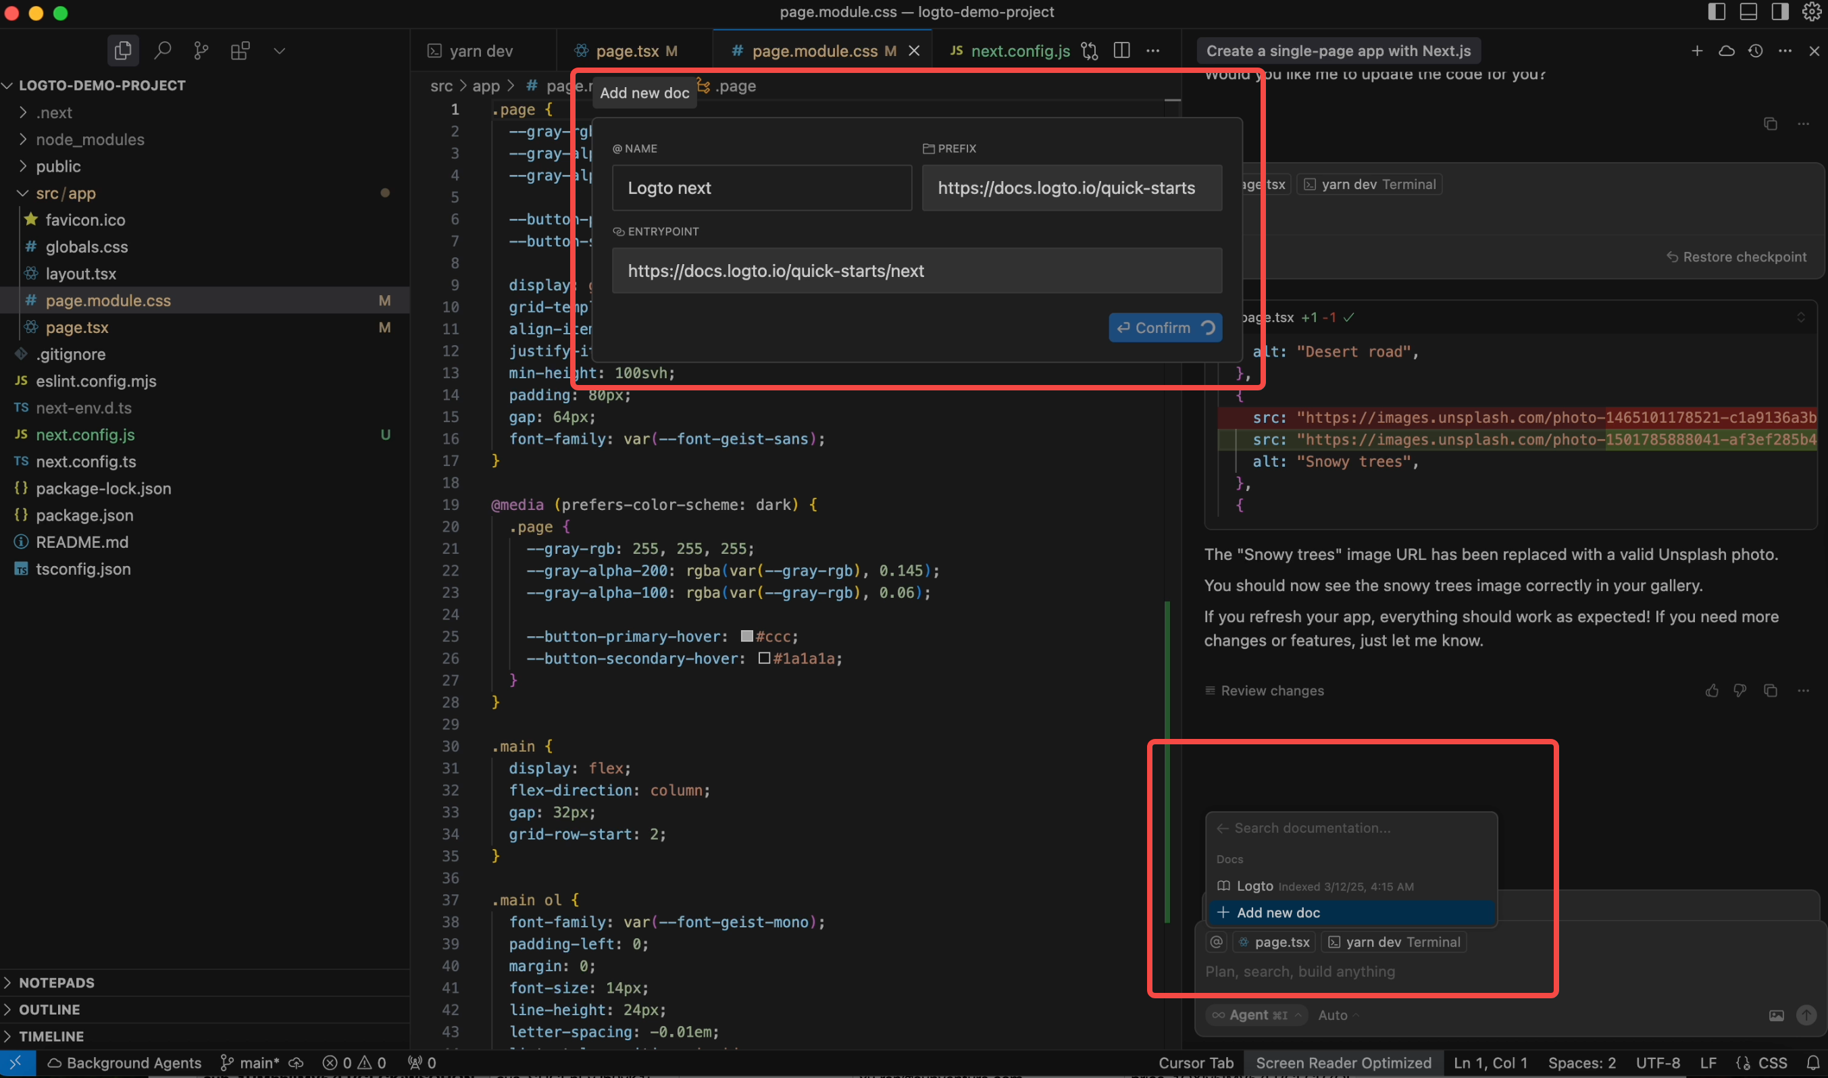Open editor more actions ellipsis
Viewport: 1828px width, 1078px height.
pyautogui.click(x=1153, y=51)
